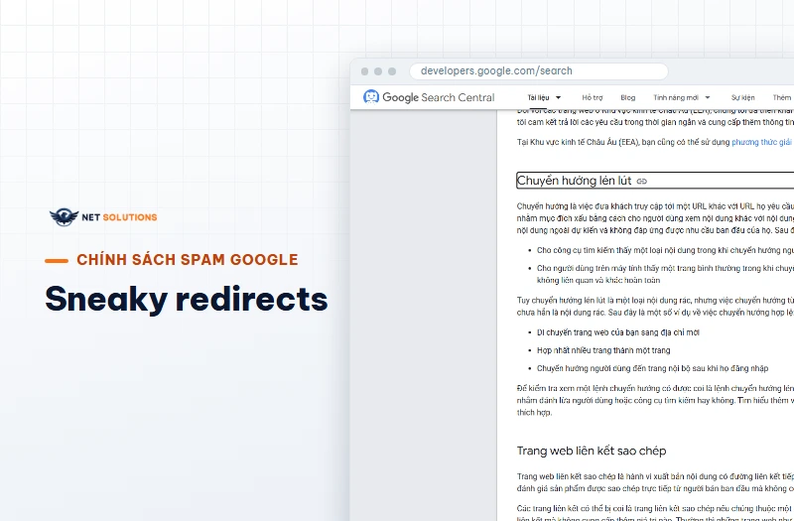Click paragraph starting Tuy chuyển hướng lén lút

(x=655, y=307)
